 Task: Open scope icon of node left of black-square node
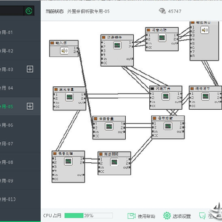[x=69, y=97]
